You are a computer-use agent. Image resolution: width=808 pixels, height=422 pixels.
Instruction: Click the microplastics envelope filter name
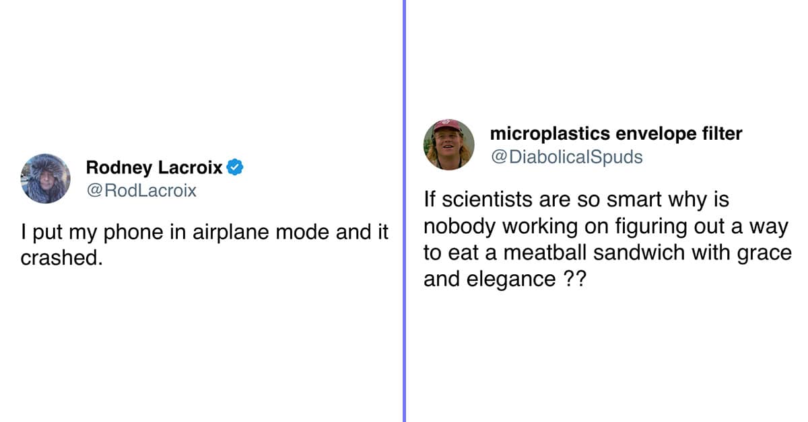pyautogui.click(x=616, y=134)
